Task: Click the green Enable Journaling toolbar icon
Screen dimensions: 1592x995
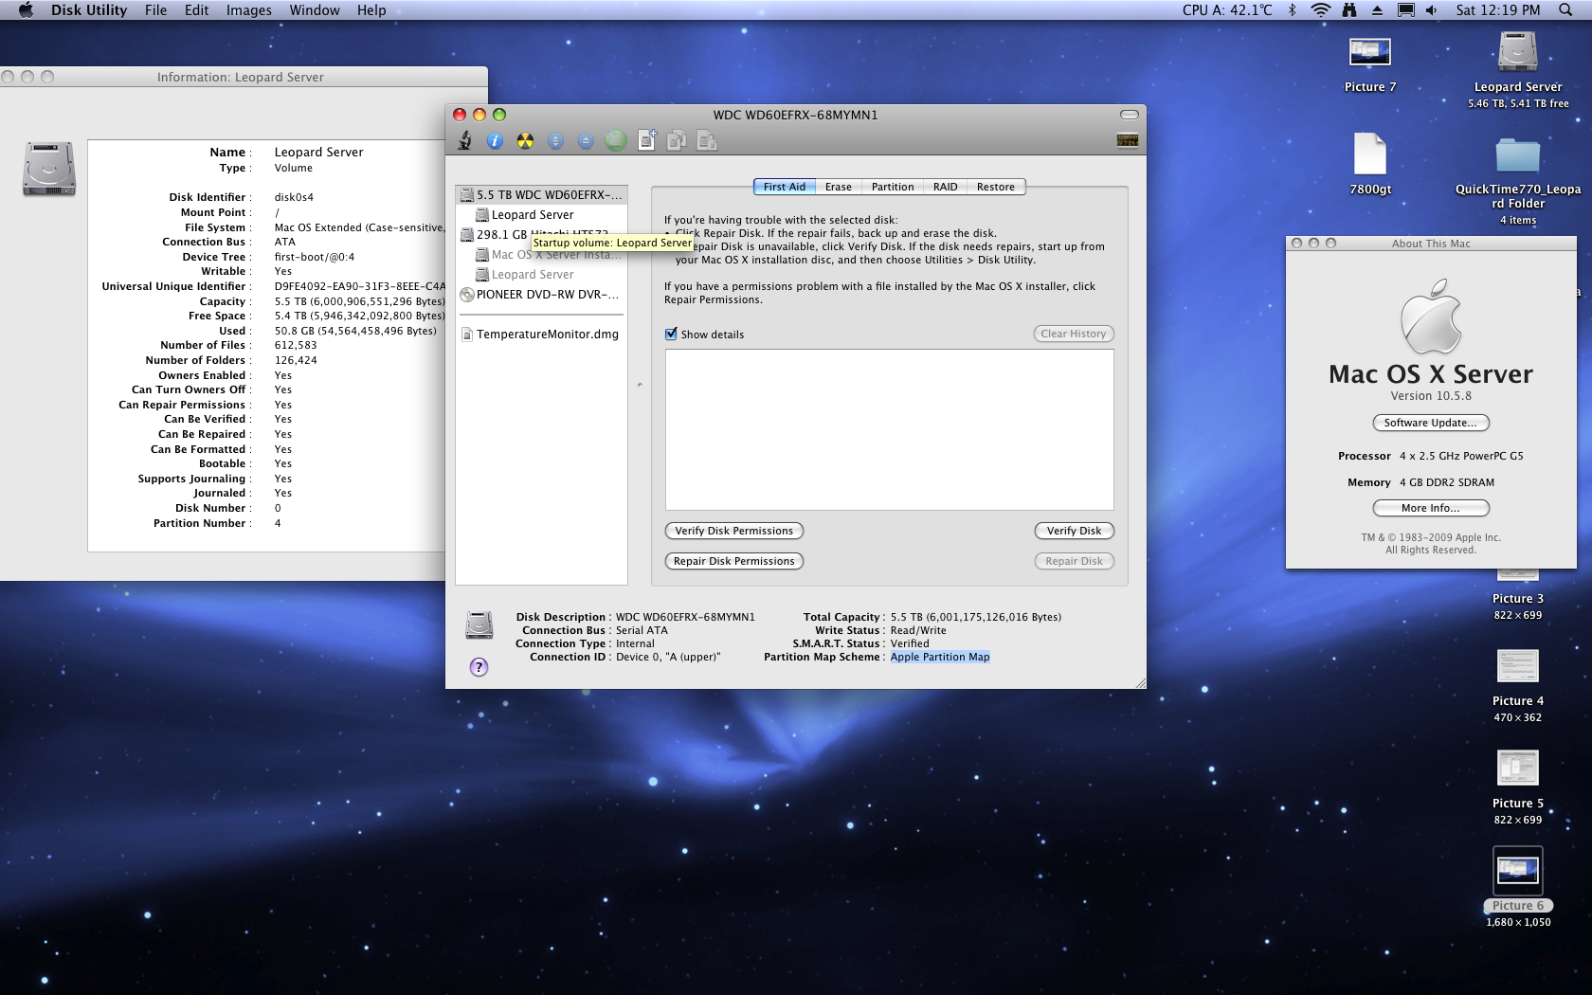Action: click(x=616, y=141)
